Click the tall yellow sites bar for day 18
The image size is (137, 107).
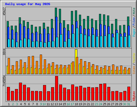[76, 53]
